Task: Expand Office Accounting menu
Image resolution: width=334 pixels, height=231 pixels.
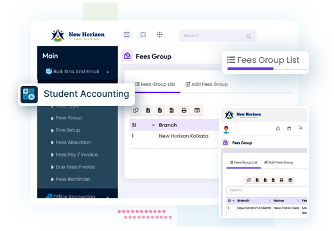Action: click(108, 197)
